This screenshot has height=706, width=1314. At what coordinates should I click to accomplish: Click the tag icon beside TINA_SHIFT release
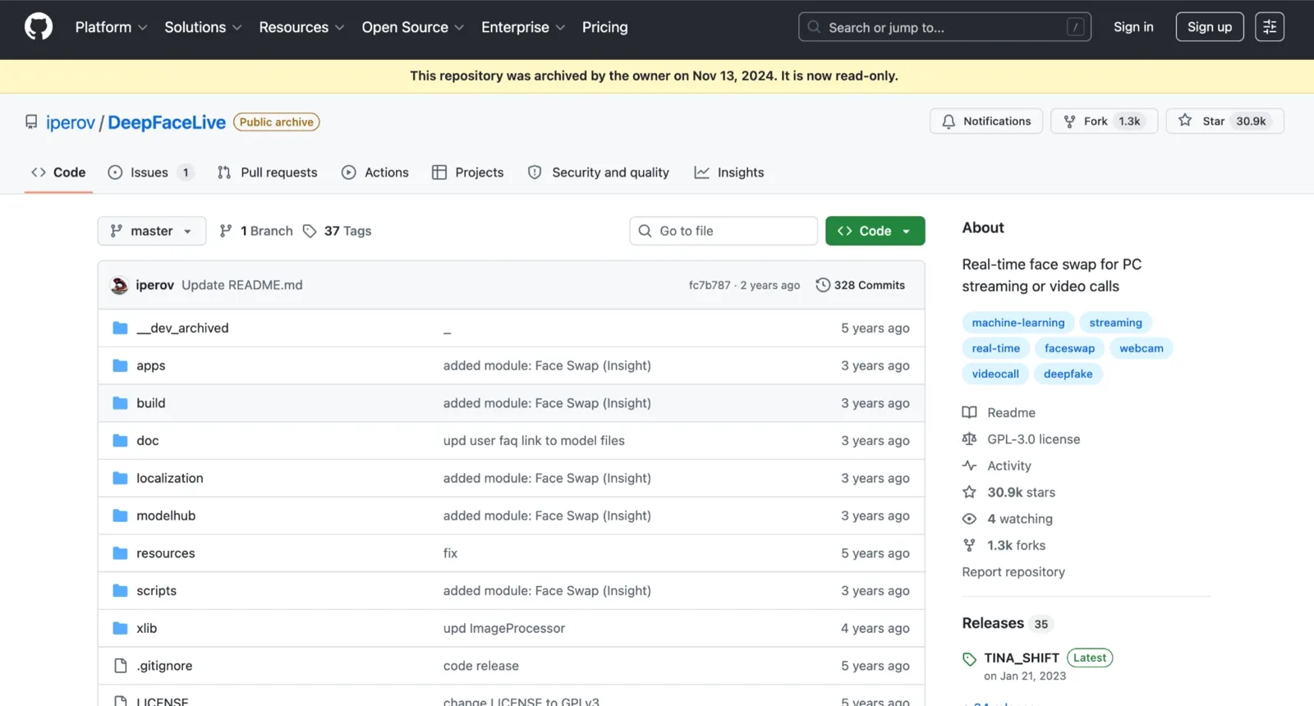[969, 658]
